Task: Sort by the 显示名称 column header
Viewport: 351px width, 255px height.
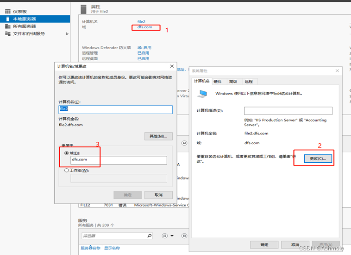Action: click(x=112, y=248)
